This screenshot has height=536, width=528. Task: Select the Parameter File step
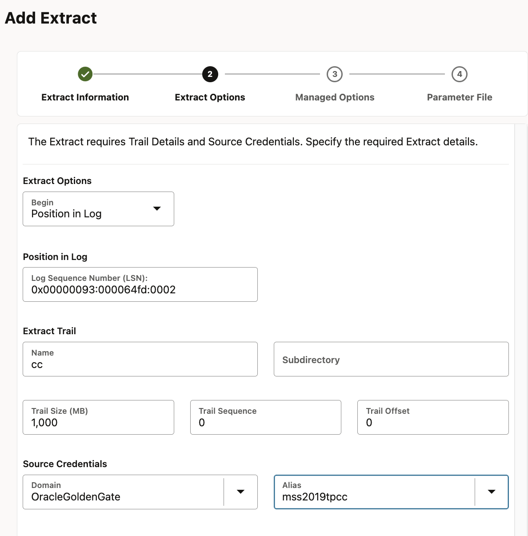pyautogui.click(x=460, y=97)
